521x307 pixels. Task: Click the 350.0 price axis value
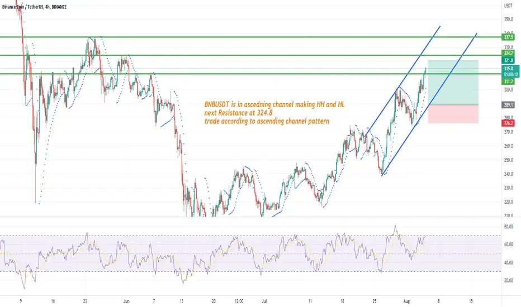[x=508, y=20]
